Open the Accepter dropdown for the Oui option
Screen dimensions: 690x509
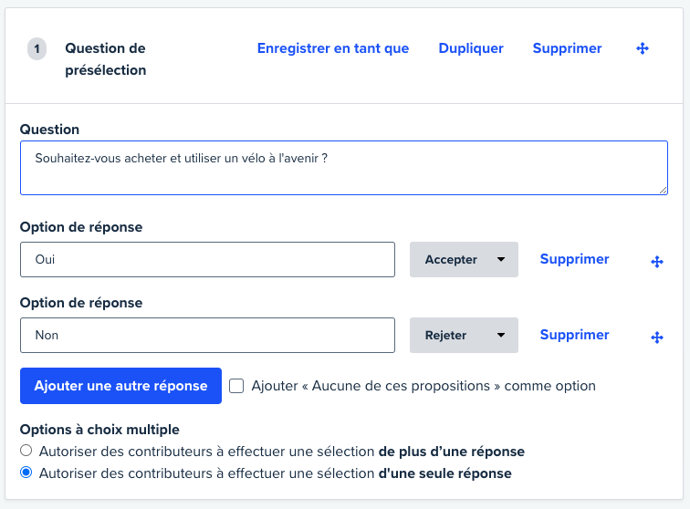click(464, 260)
